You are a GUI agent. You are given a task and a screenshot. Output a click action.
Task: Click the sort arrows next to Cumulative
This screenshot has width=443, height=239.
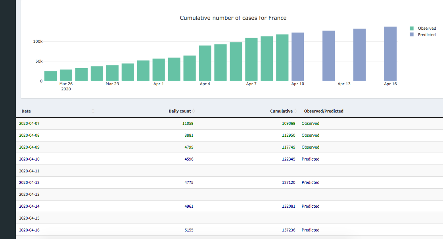295,111
